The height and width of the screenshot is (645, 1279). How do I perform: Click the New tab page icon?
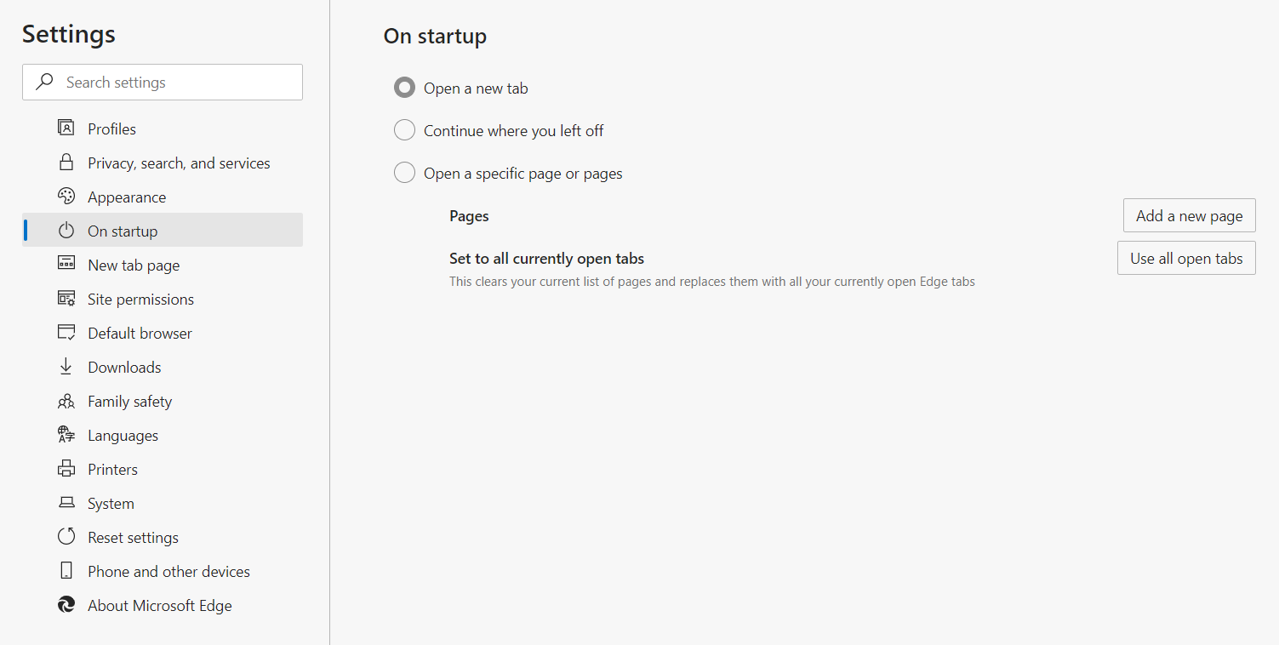[66, 264]
